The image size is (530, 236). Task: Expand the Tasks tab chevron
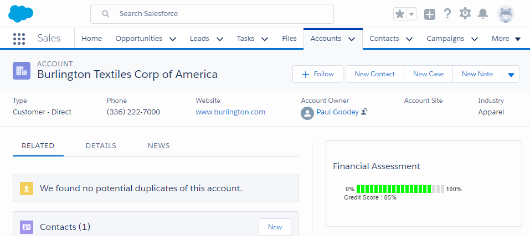click(265, 39)
